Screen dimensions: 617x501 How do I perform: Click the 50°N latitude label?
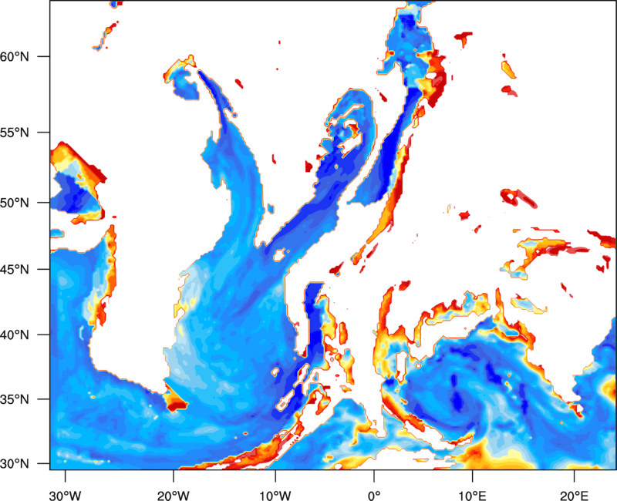[15, 203]
